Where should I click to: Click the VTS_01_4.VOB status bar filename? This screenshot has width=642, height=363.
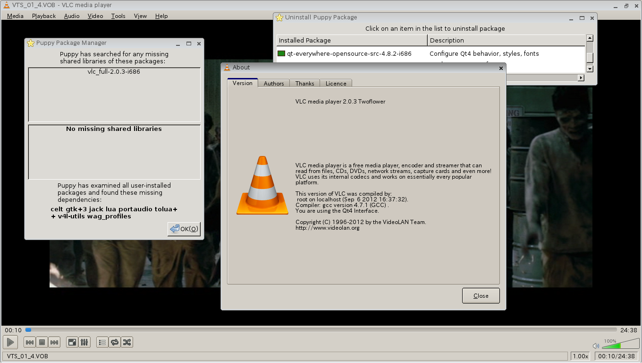(x=27, y=356)
